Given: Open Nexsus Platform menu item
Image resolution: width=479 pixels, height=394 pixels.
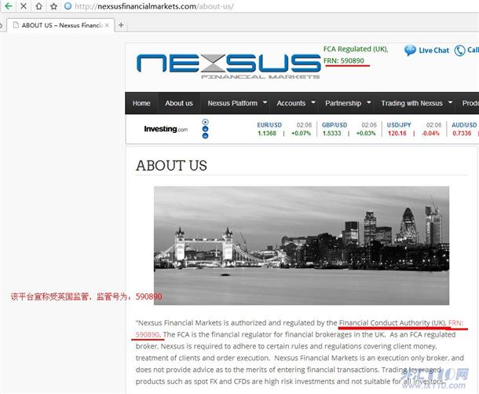Looking at the screenshot, I should click(232, 103).
